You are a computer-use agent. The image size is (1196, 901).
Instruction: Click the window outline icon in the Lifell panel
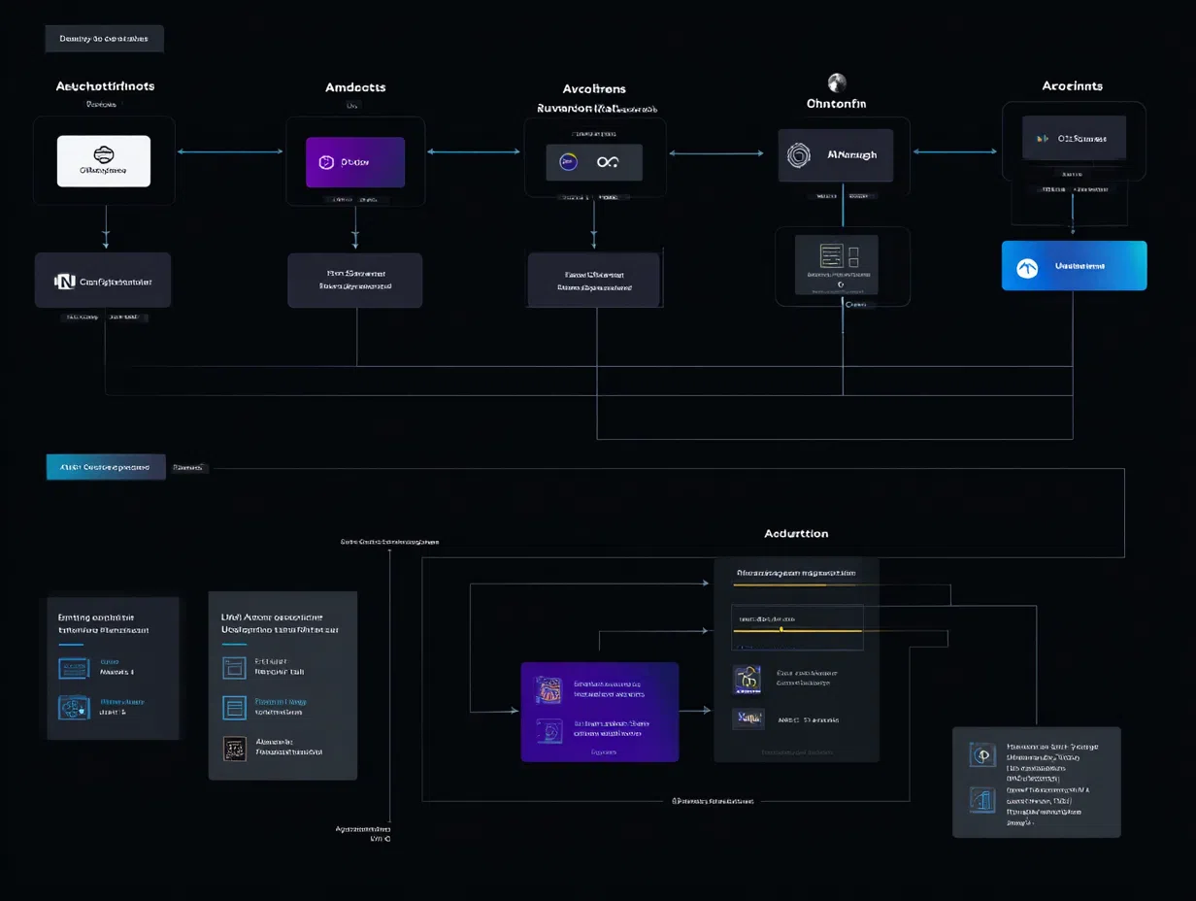click(235, 667)
